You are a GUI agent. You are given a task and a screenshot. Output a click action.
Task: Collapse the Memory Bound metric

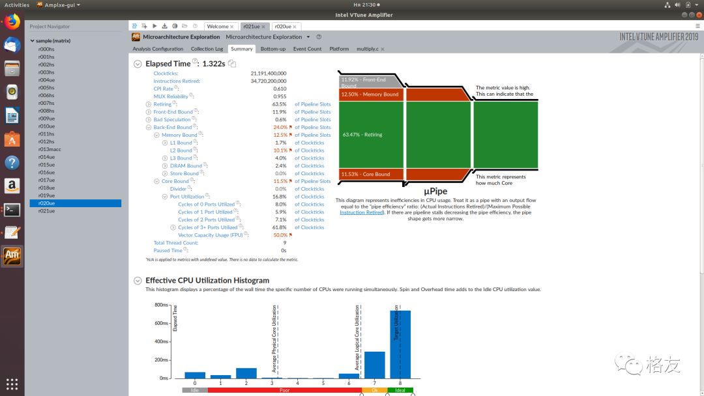[x=156, y=135]
